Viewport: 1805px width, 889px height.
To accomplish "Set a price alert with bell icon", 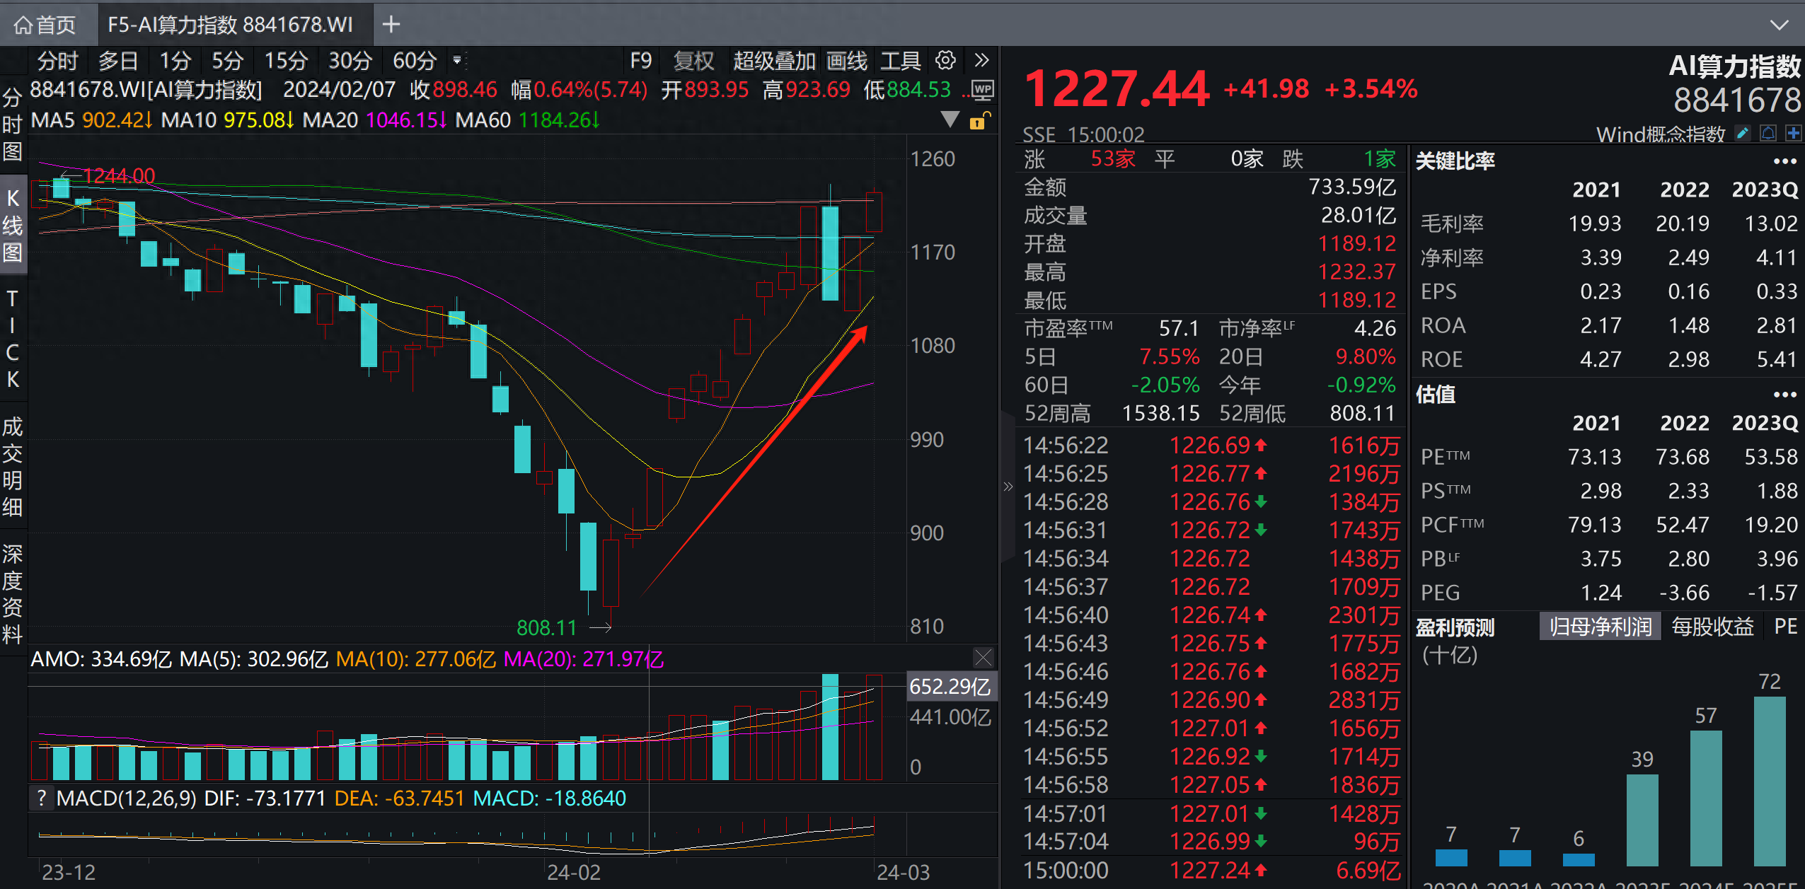I will [1768, 133].
